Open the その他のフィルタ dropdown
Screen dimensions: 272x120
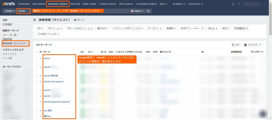tap(48, 34)
